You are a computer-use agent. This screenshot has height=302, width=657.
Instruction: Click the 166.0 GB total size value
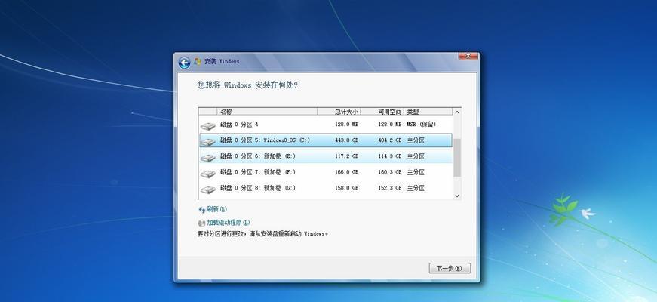pyautogui.click(x=346, y=172)
